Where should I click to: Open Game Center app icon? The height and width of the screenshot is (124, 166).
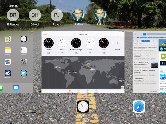point(8,62)
